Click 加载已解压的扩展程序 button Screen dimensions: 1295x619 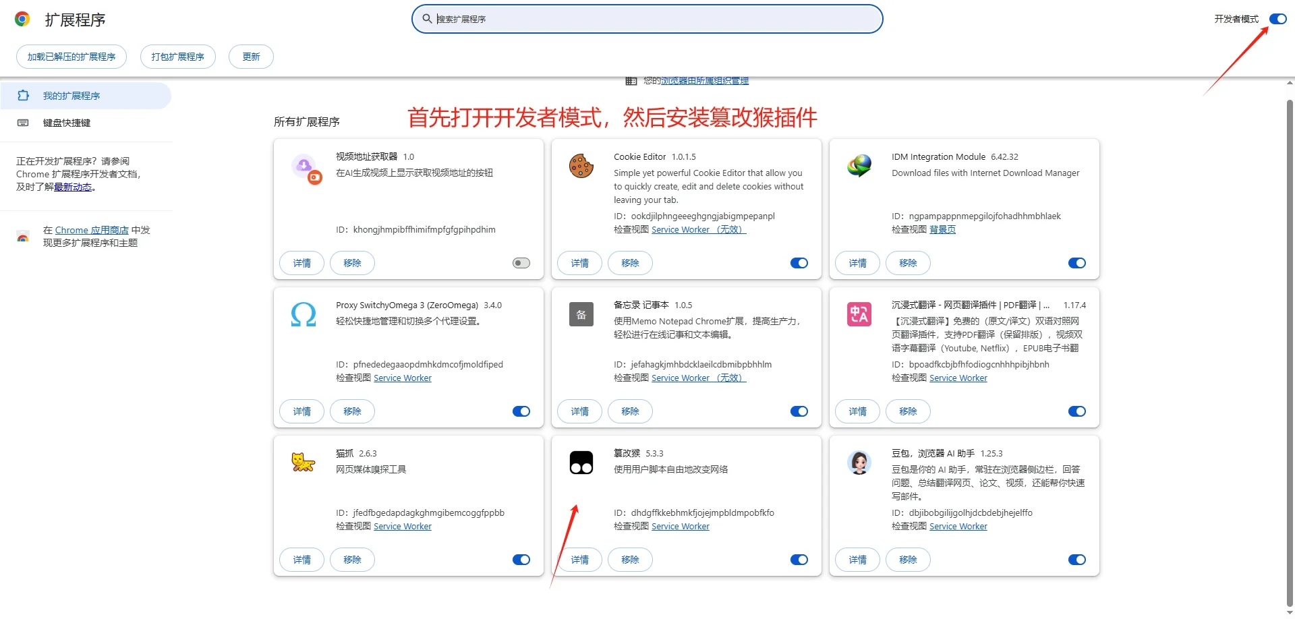pyautogui.click(x=71, y=57)
